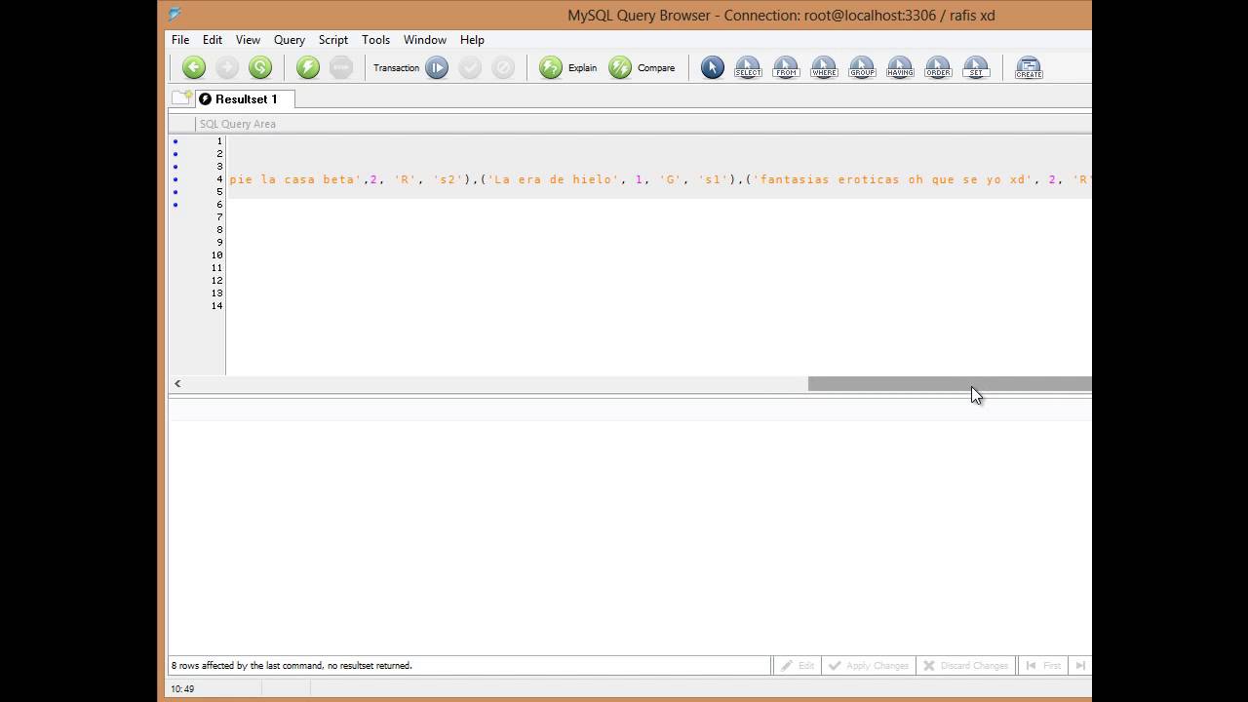The image size is (1248, 702).
Task: Select the HAVING clause tool
Action: click(x=900, y=67)
